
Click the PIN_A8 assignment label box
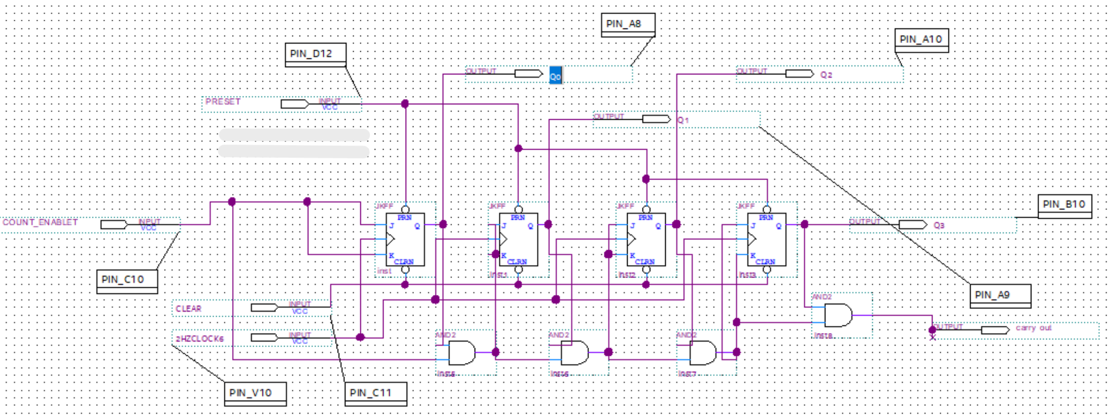point(628,24)
